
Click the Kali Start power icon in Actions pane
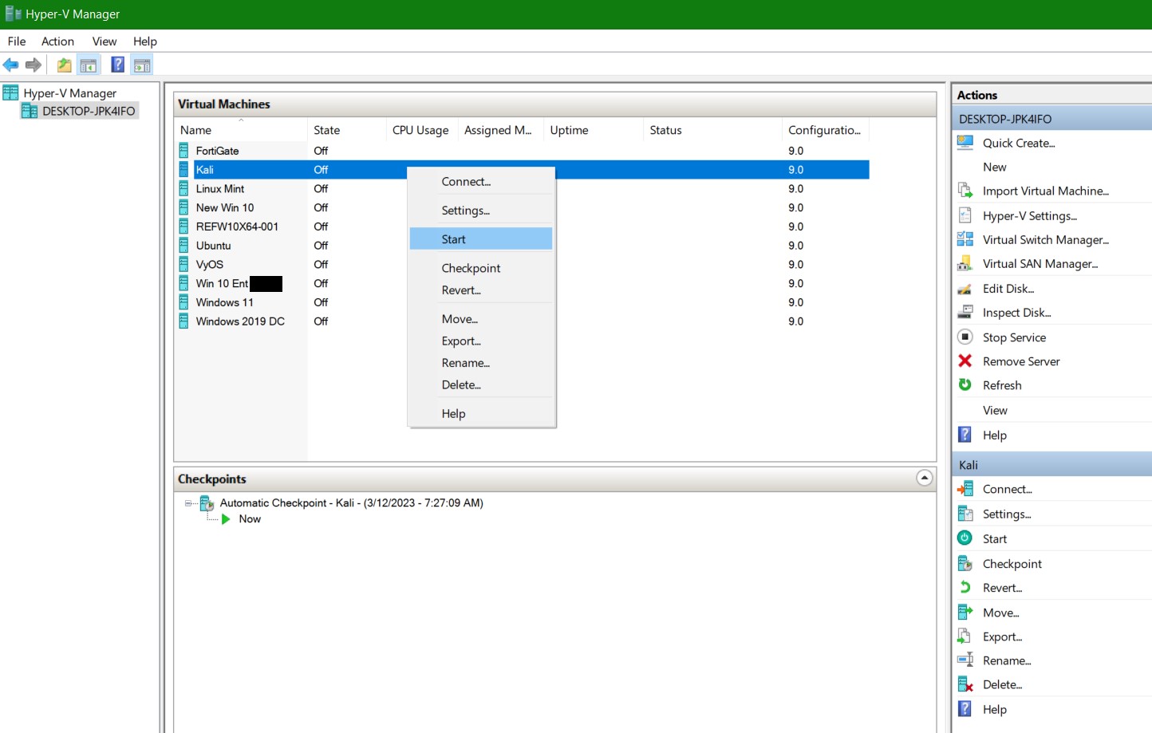(965, 538)
